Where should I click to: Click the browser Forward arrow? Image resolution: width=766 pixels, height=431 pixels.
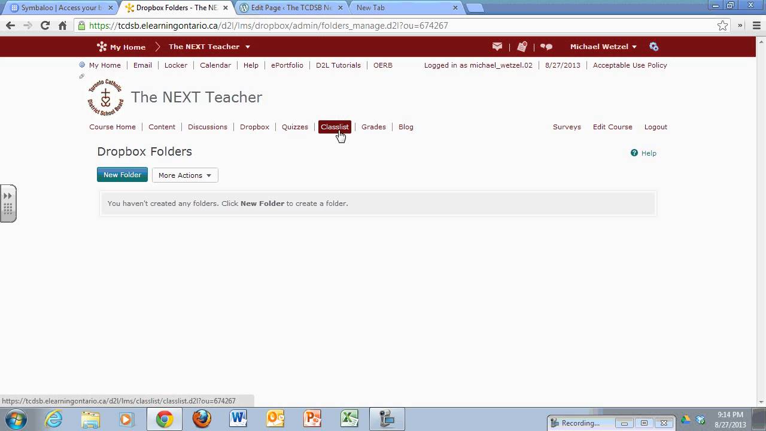point(28,26)
